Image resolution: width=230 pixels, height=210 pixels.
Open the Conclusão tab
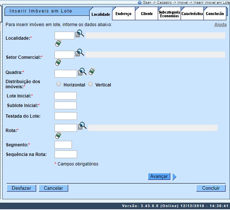(215, 14)
